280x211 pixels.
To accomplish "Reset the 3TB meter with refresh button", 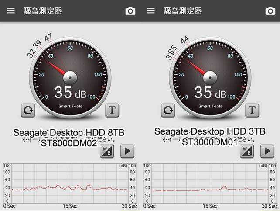I will [x=168, y=111].
